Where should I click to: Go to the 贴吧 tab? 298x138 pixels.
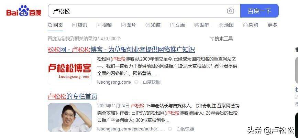pos(202,25)
